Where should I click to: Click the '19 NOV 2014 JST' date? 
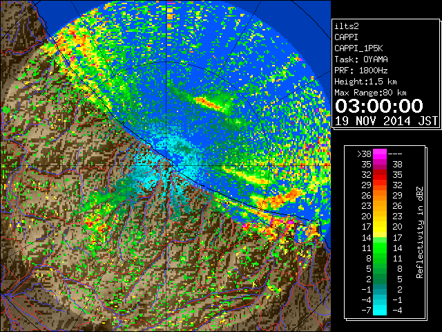[x=386, y=121]
